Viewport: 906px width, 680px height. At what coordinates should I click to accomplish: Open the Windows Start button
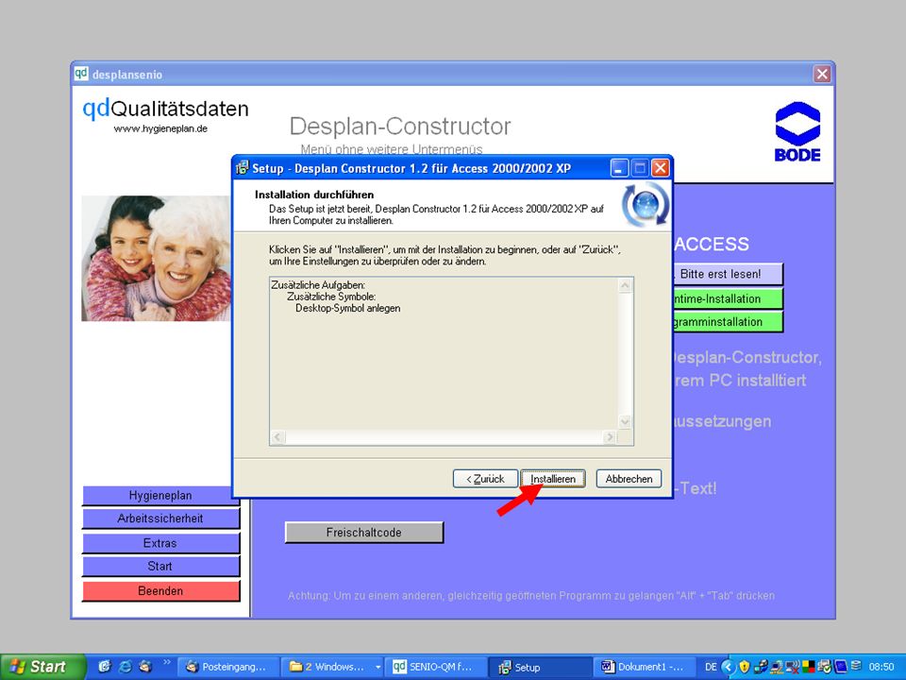(42, 667)
